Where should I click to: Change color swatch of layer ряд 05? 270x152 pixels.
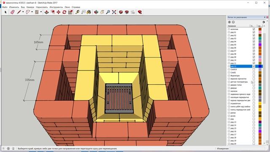(x=260, y=45)
